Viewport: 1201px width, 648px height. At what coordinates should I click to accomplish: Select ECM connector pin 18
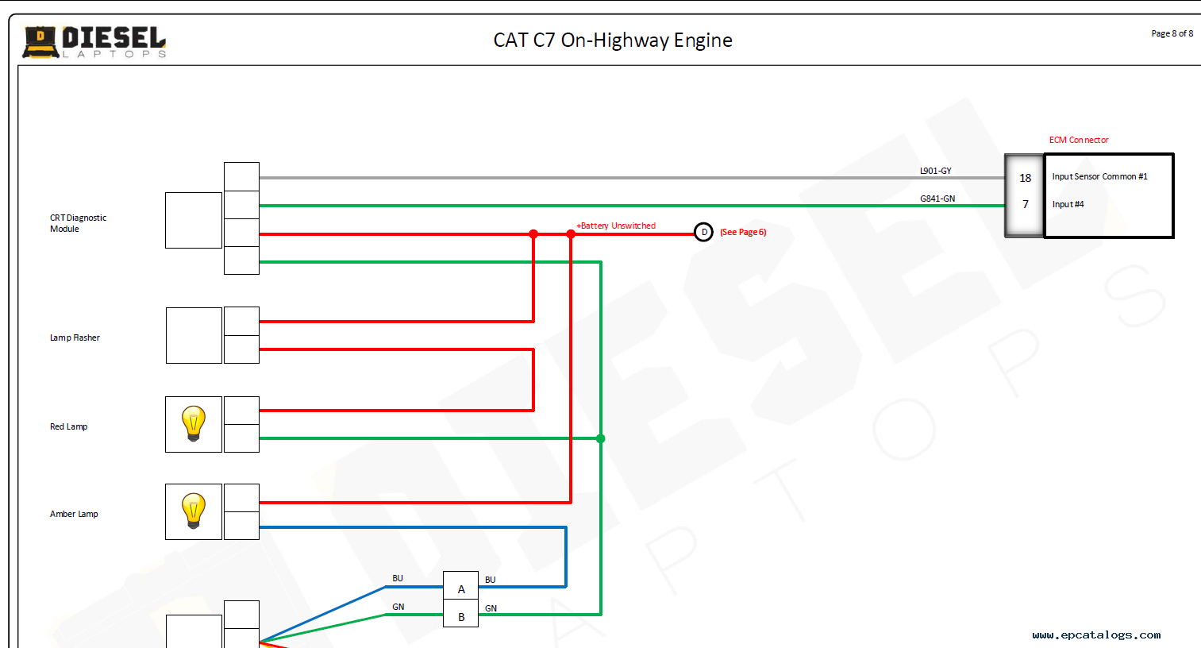pyautogui.click(x=1026, y=178)
